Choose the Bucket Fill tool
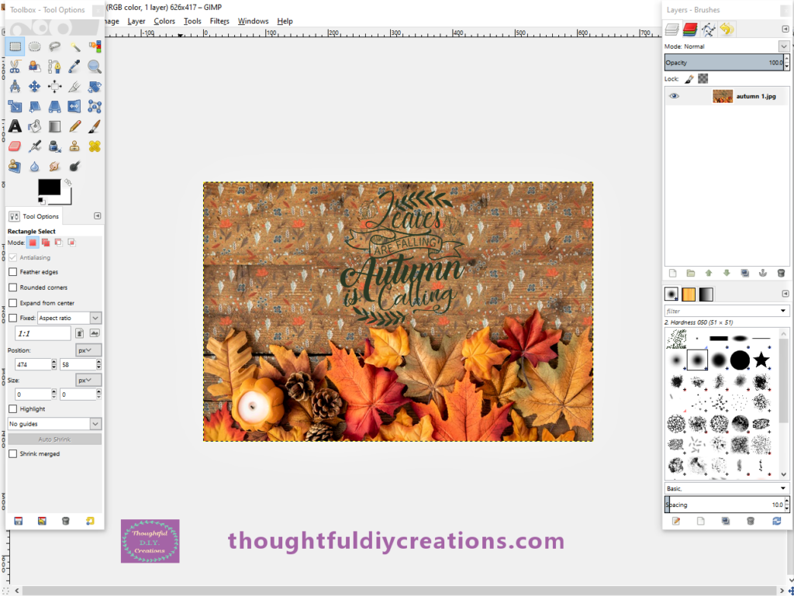Viewport: 794px width, 596px height. [35, 126]
